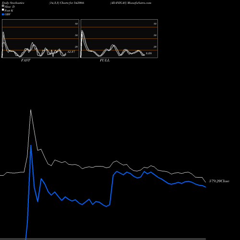Click the '579.20Close' price label
Image resolution: width=240 pixels, height=240 pixels.
click(219, 181)
